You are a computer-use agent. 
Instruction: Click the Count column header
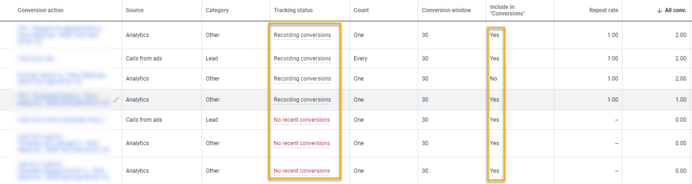361,10
